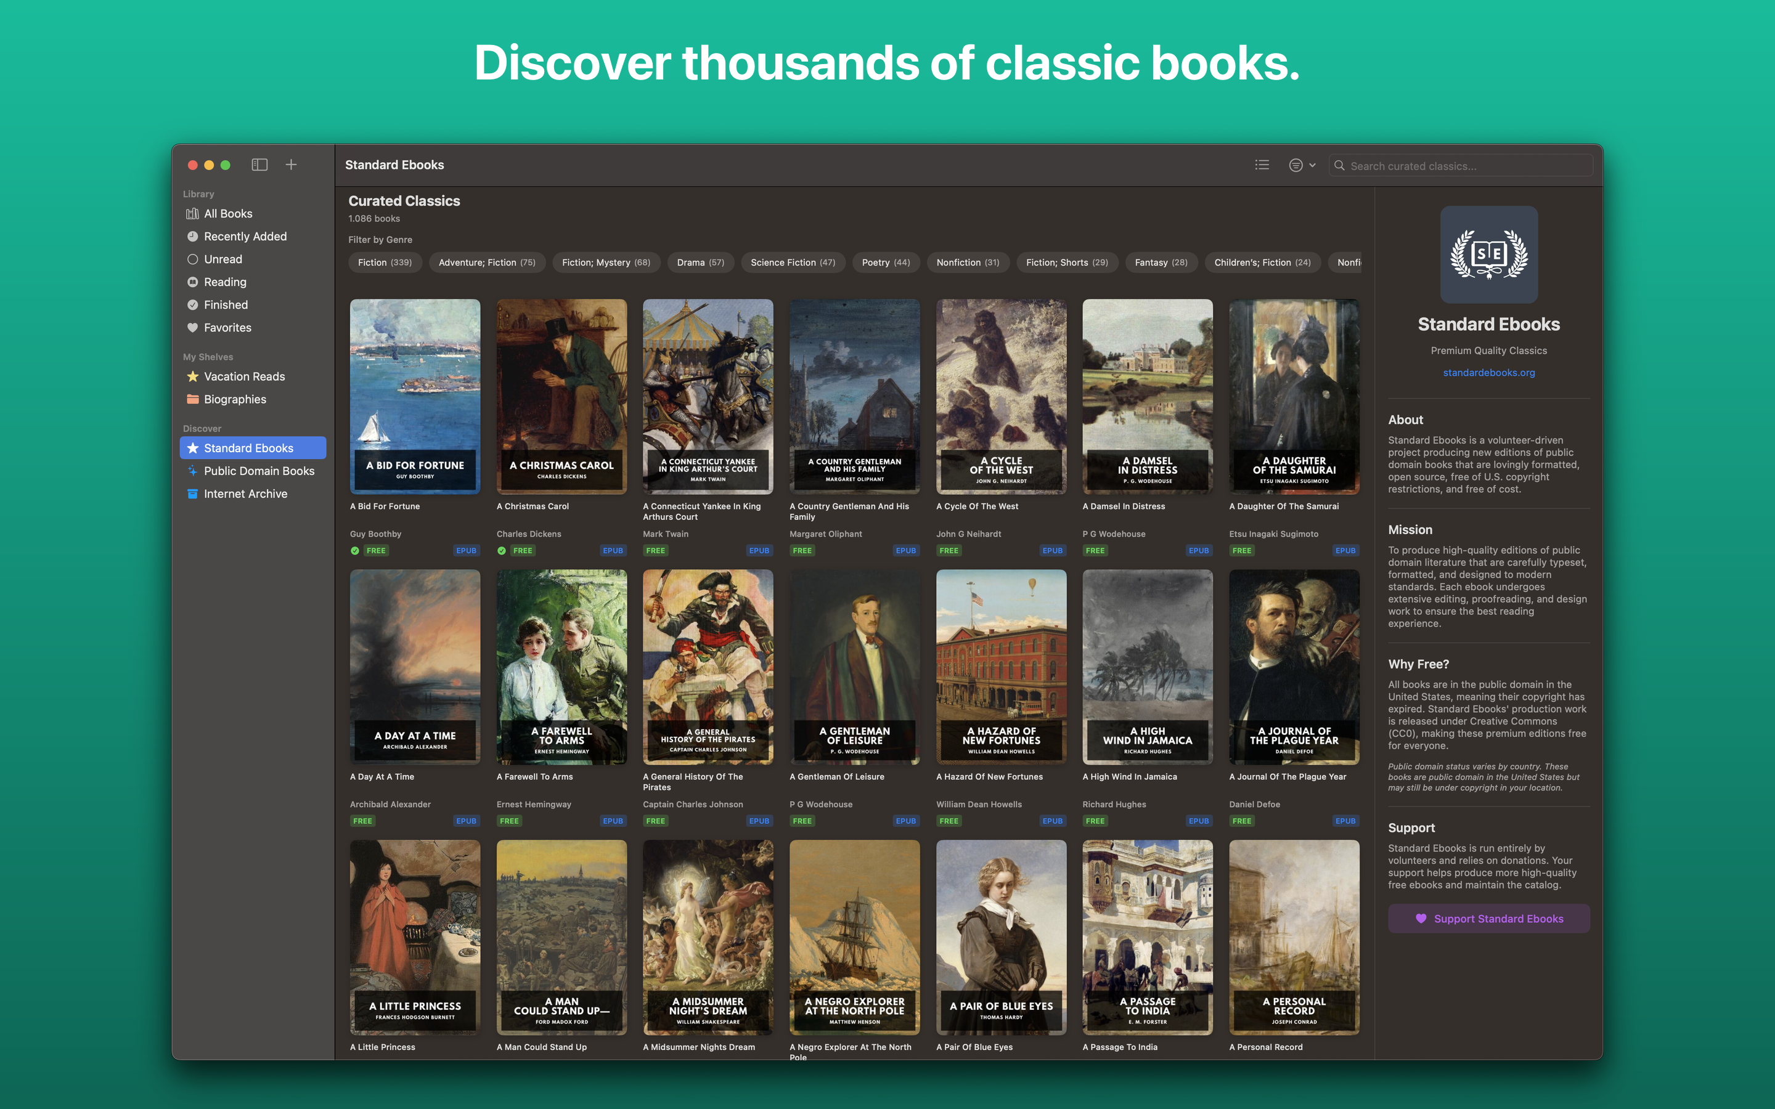Select the Recently Added smart list
This screenshot has height=1109, width=1775.
point(244,236)
